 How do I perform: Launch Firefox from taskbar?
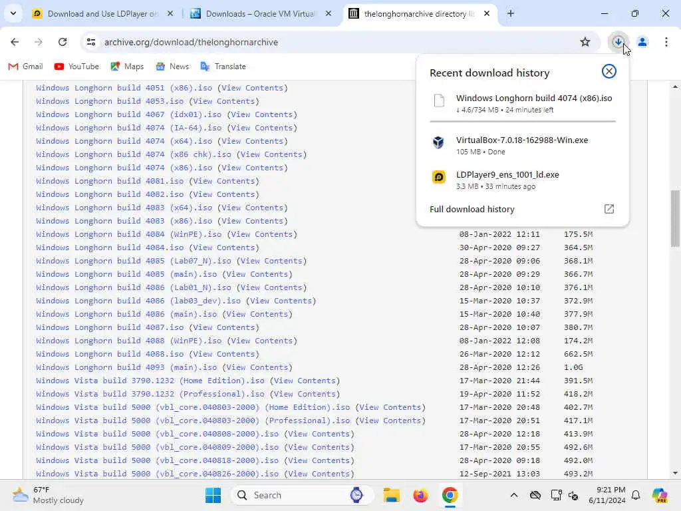(420, 495)
